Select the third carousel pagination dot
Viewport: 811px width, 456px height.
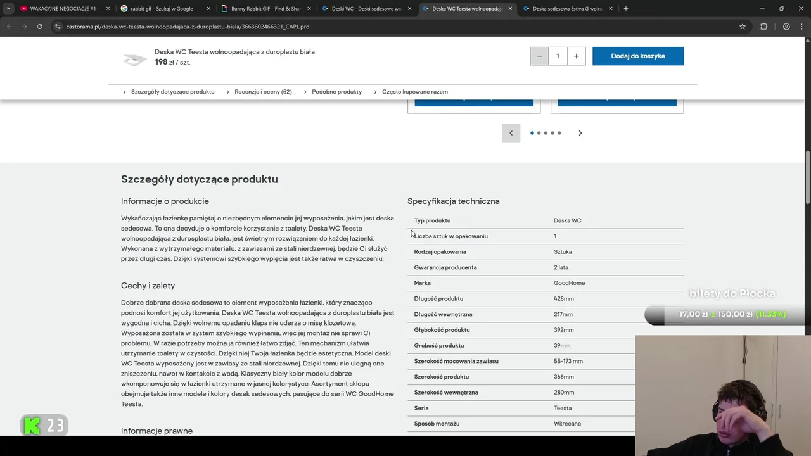(x=546, y=133)
